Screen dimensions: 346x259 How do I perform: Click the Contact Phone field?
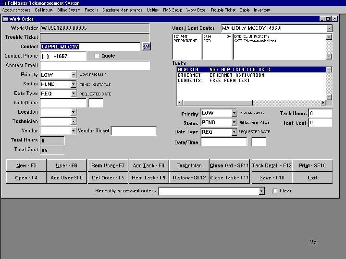(x=63, y=56)
